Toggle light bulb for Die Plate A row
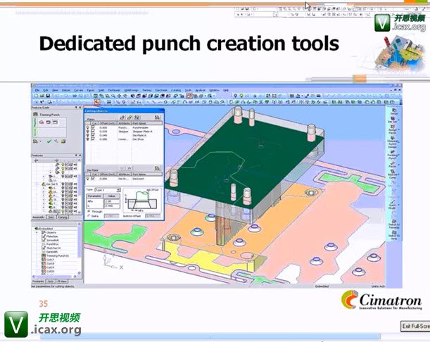The image size is (430, 342). tap(88, 136)
